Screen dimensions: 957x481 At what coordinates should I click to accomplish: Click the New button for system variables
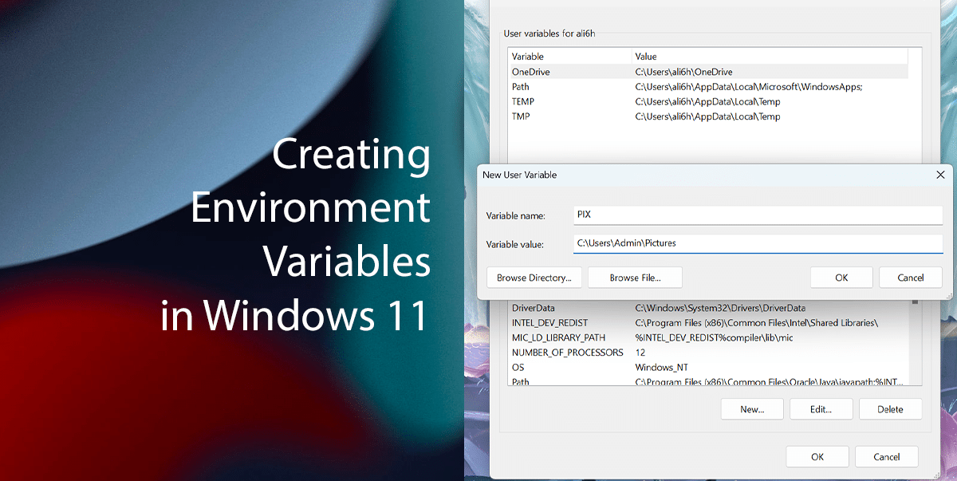tap(752, 408)
